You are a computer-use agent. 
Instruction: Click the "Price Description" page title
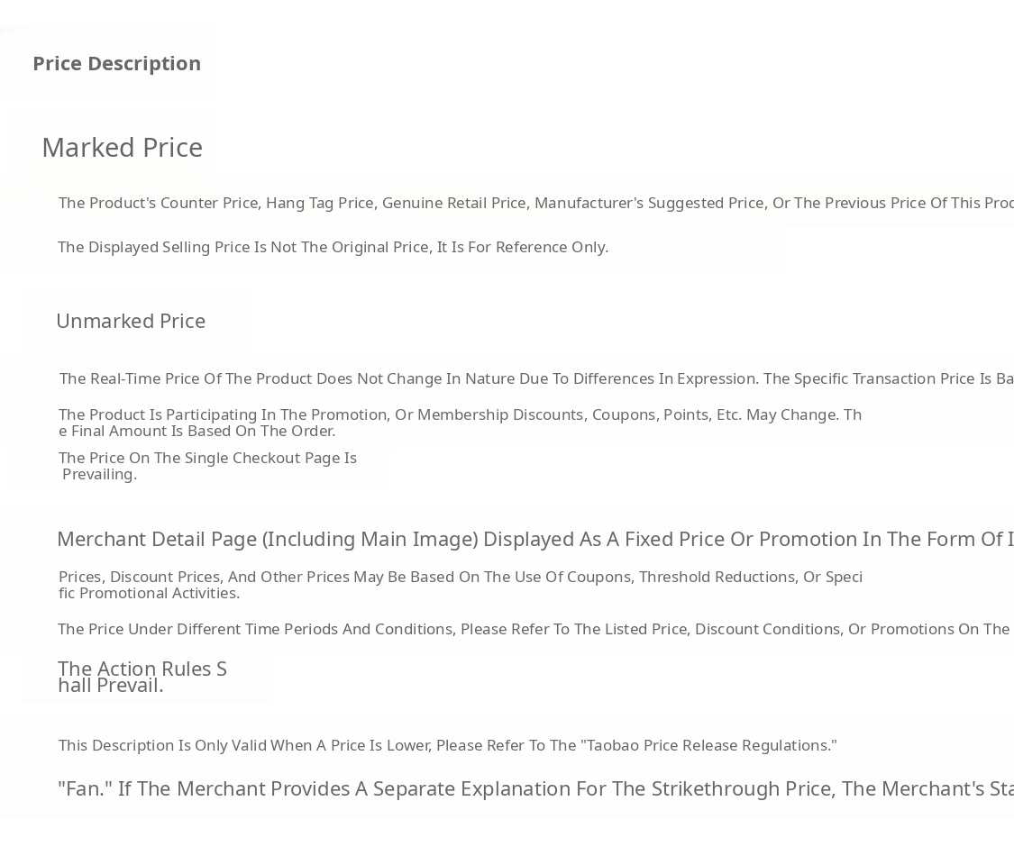point(116,63)
